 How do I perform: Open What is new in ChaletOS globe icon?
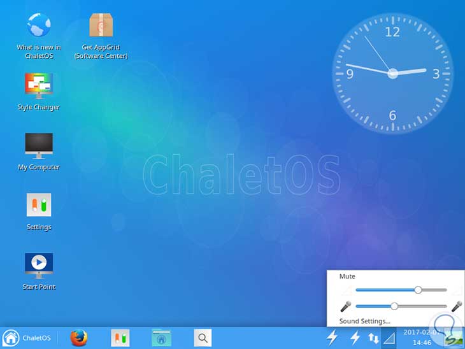tap(39, 25)
